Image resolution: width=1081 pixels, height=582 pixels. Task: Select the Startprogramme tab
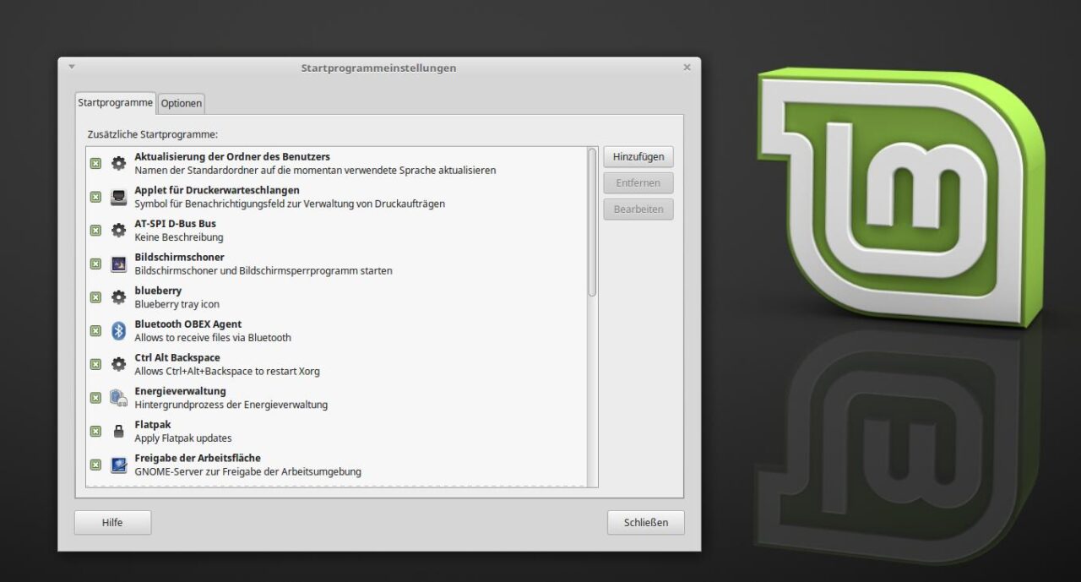(115, 102)
